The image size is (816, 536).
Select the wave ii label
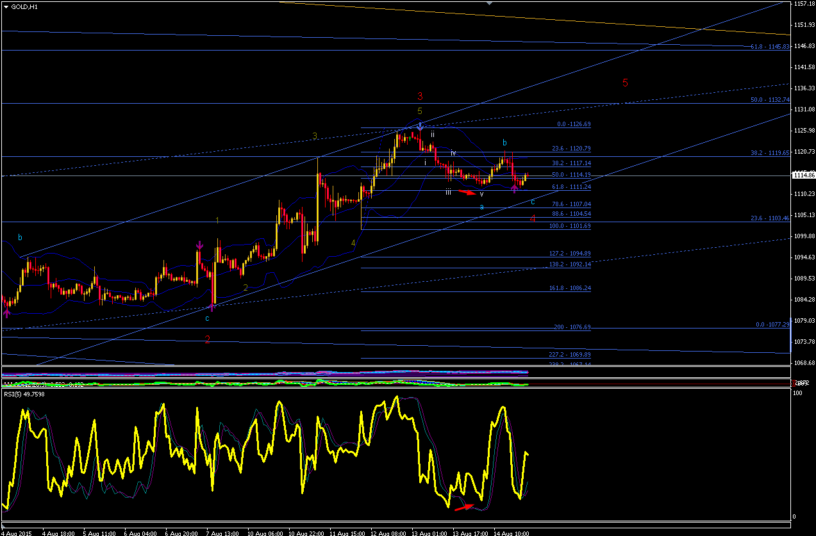click(433, 134)
